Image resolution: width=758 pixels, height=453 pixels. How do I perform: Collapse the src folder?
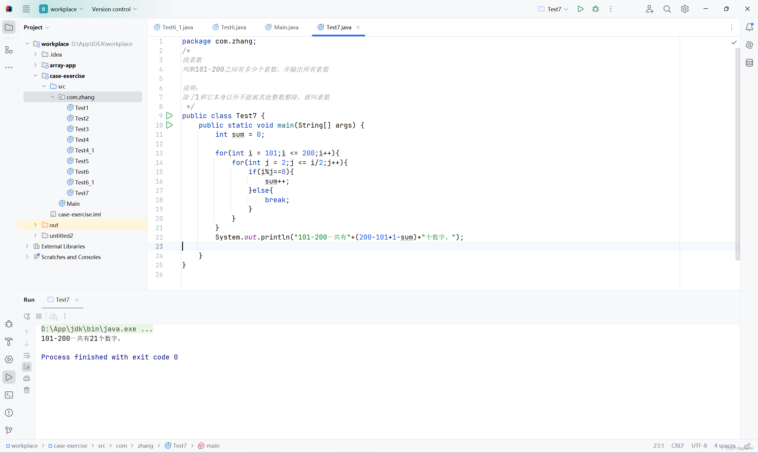[44, 86]
